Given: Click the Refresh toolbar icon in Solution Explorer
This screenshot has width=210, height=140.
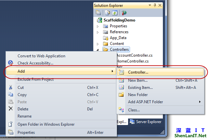Looking at the screenshot, I should point(115,13).
